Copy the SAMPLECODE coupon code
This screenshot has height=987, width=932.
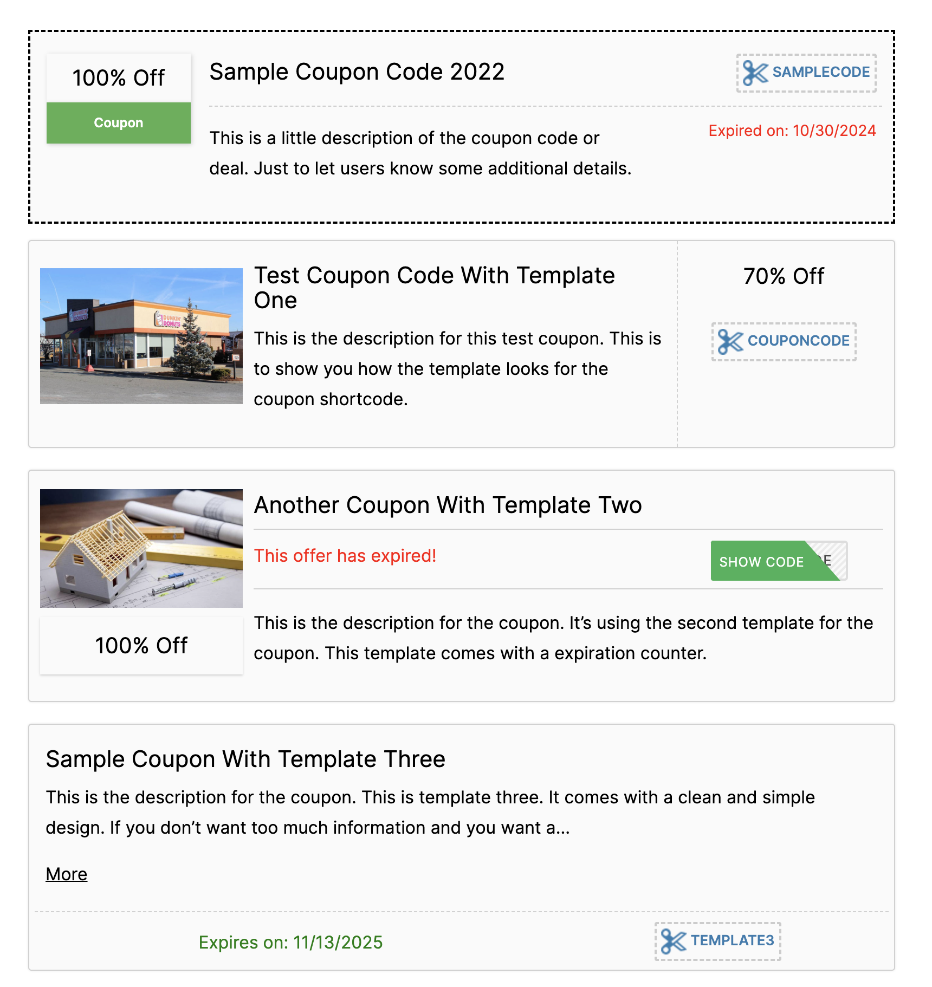pos(806,73)
